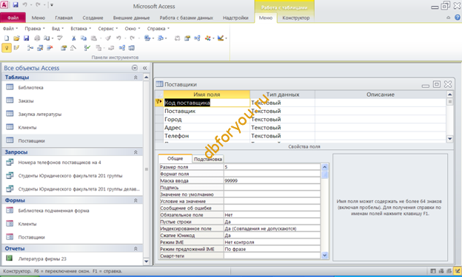Click the Обязательное поле value Нет
Image resolution: width=462 pixels, height=277 pixels.
(272, 215)
